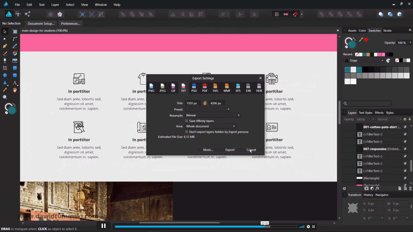Select the Node tool
This screenshot has height=232, width=413.
coord(5,39)
